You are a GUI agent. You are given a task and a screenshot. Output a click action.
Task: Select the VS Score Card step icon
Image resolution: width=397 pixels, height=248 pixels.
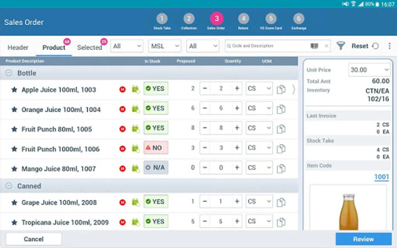coord(271,19)
